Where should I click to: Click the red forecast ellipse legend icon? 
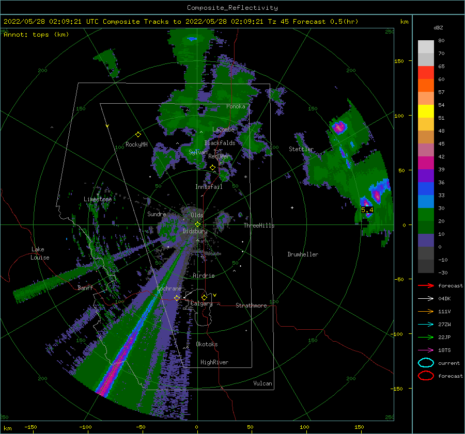(426, 376)
